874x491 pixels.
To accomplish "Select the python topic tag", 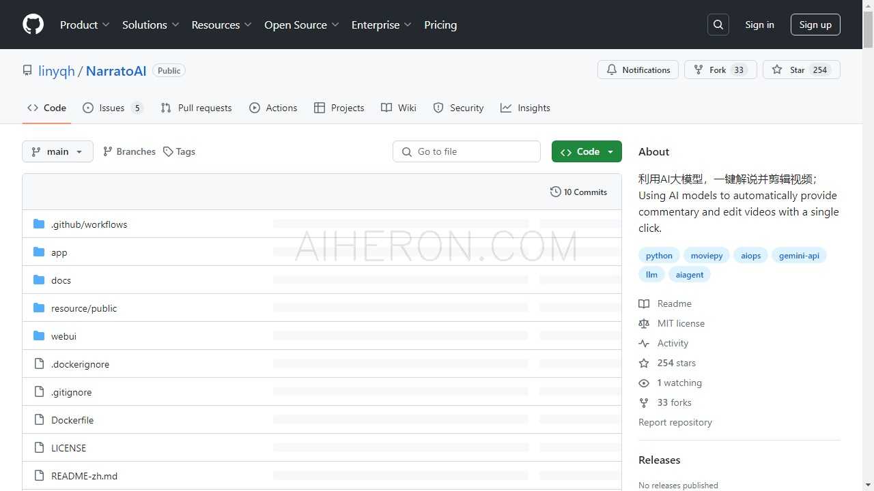I will [659, 255].
